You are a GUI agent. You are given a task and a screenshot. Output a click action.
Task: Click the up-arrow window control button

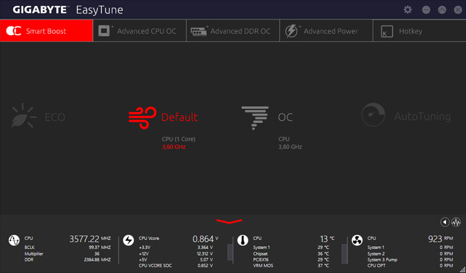[x=442, y=10]
